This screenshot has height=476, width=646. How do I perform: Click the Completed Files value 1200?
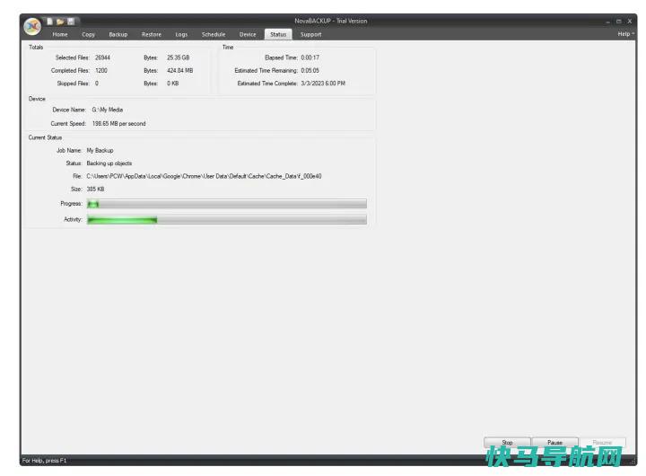tap(101, 71)
